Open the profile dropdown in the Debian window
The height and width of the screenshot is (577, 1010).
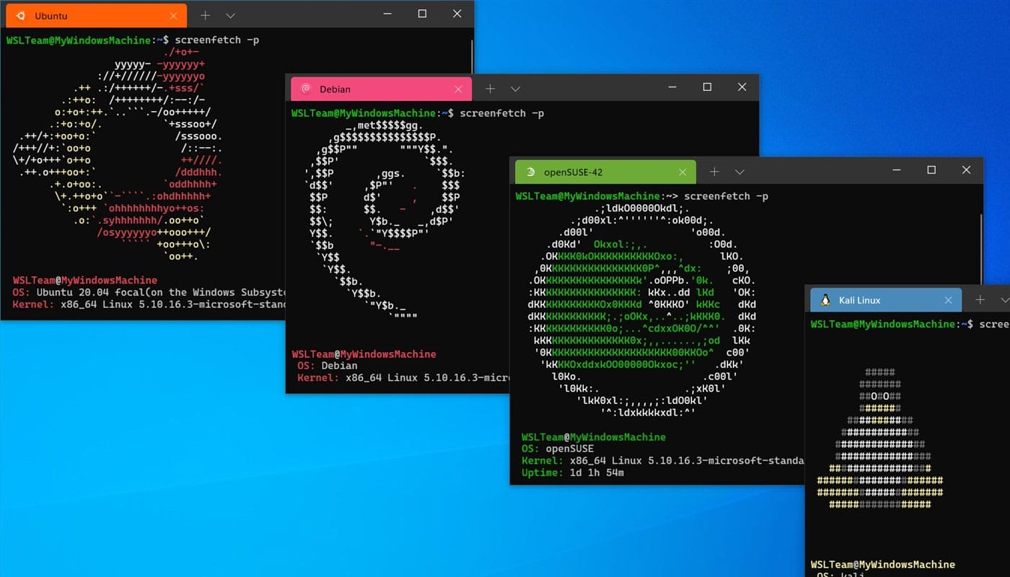tap(515, 89)
